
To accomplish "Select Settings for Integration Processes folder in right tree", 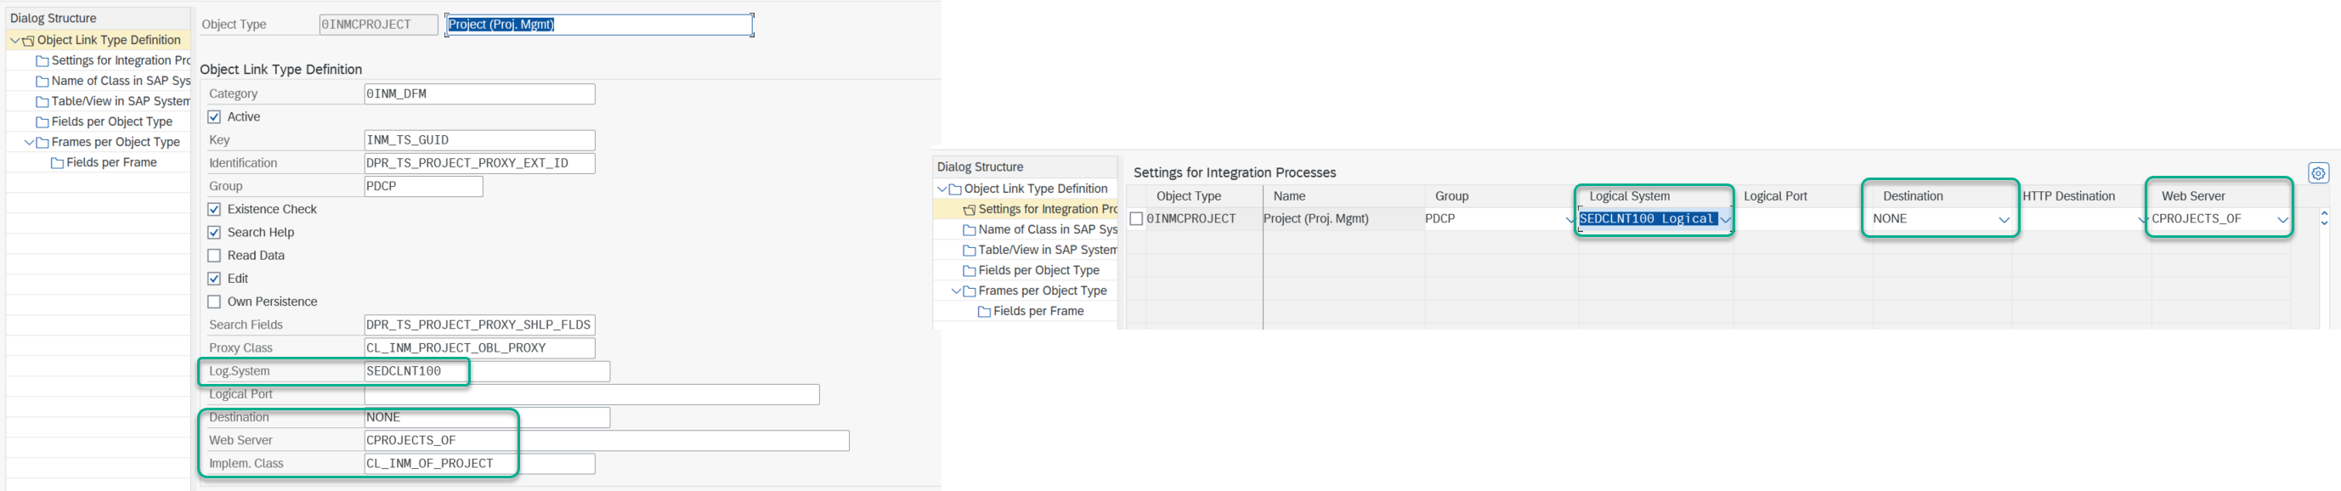I will click(x=1047, y=209).
